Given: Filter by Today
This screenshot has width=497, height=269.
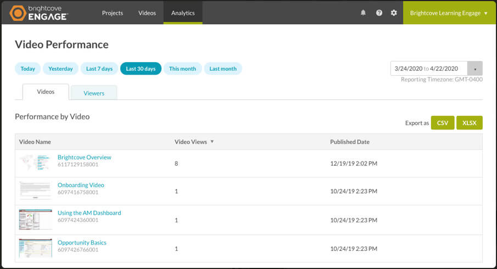Looking at the screenshot, I should point(27,69).
